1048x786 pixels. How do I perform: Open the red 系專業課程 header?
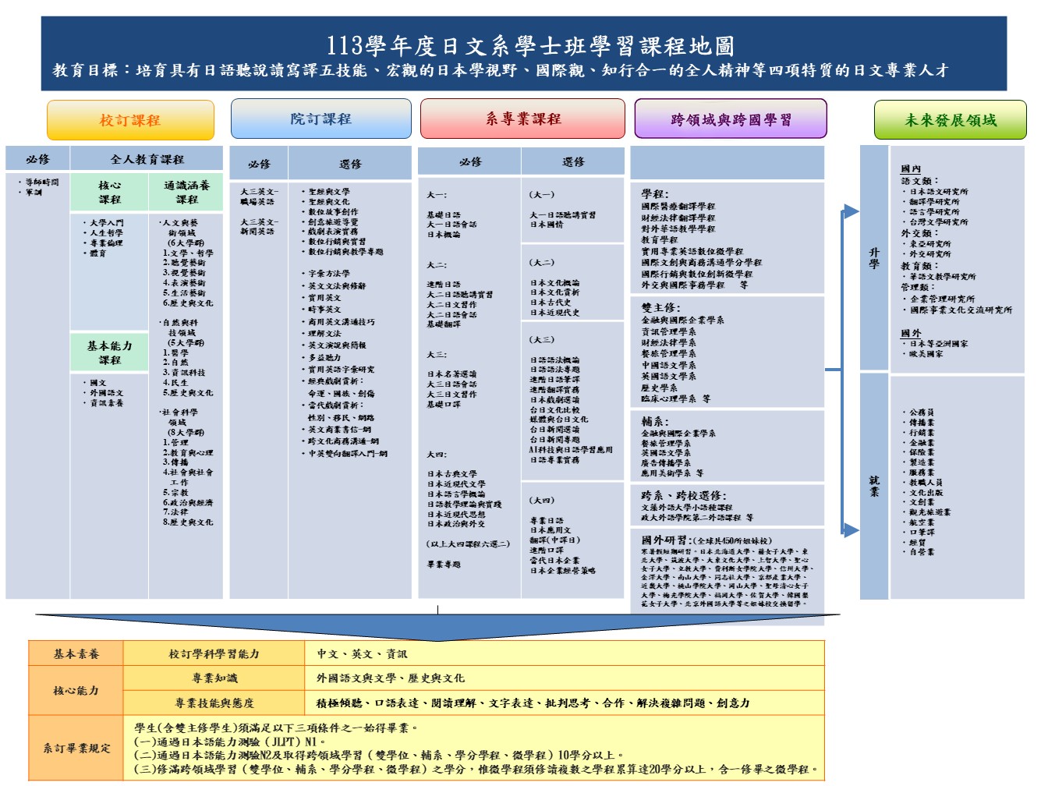(522, 119)
